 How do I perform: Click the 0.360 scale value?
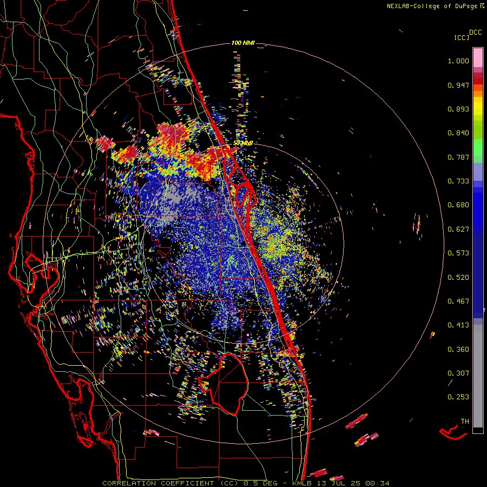click(458, 350)
